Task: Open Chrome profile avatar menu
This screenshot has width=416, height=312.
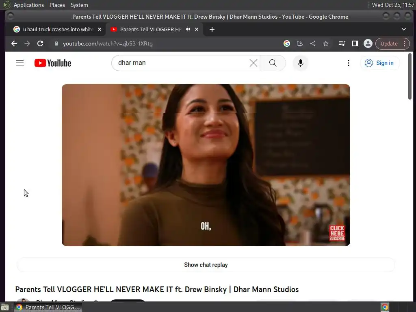Action: click(368, 43)
